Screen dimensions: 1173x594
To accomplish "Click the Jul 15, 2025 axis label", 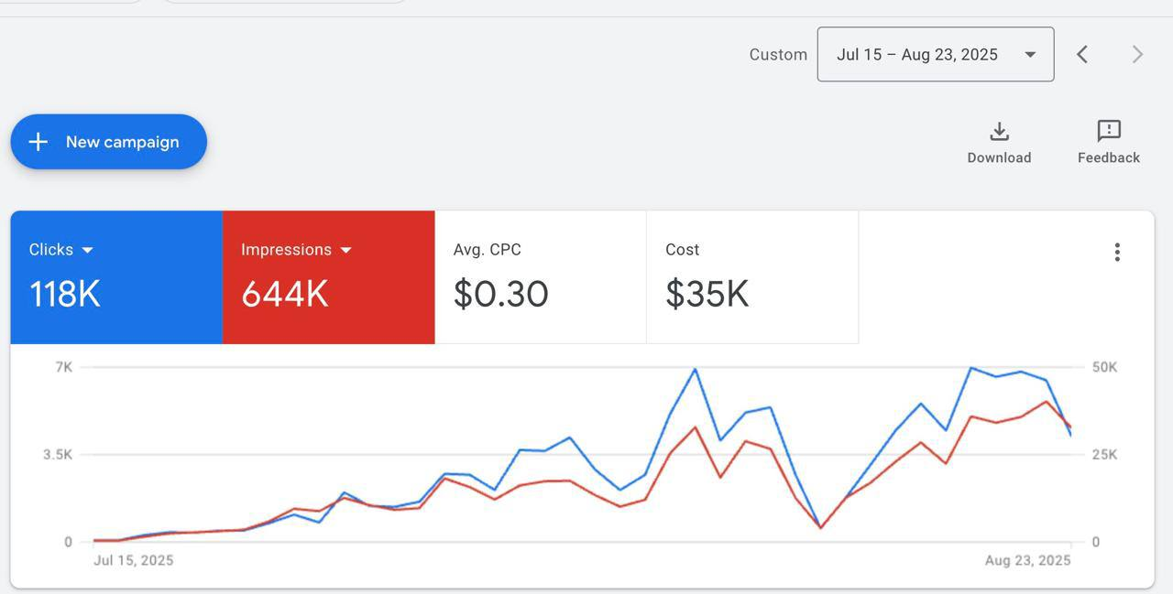I will click(134, 560).
